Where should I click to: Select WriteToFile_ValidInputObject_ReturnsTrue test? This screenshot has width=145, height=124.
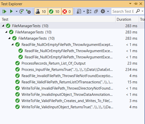pos(72,107)
